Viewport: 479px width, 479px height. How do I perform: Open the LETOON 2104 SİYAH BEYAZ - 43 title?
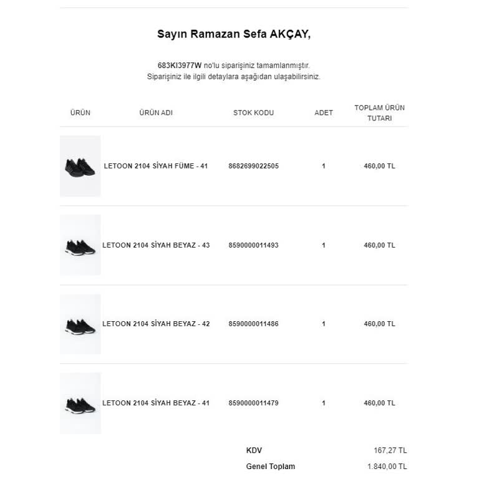pyautogui.click(x=156, y=245)
